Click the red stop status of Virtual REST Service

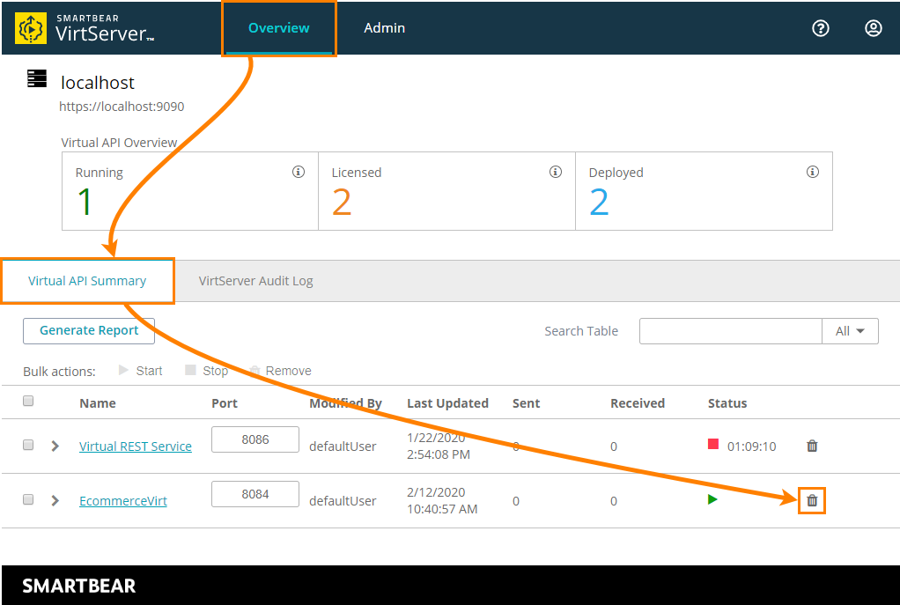[x=713, y=444]
